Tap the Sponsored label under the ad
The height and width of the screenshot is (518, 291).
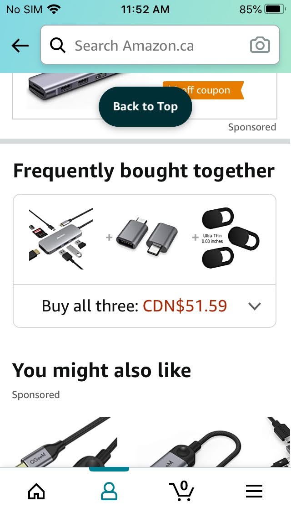click(252, 127)
